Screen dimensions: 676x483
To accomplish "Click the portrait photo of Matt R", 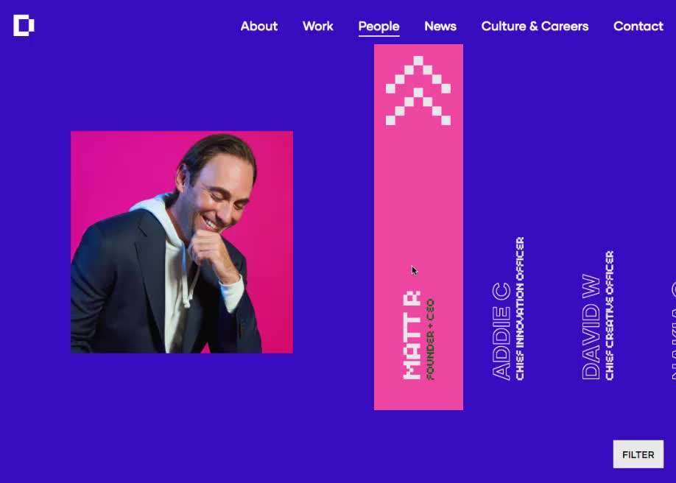I will click(181, 242).
